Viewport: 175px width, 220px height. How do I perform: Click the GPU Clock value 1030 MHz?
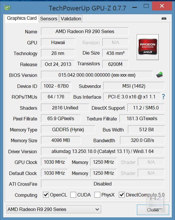54,162
